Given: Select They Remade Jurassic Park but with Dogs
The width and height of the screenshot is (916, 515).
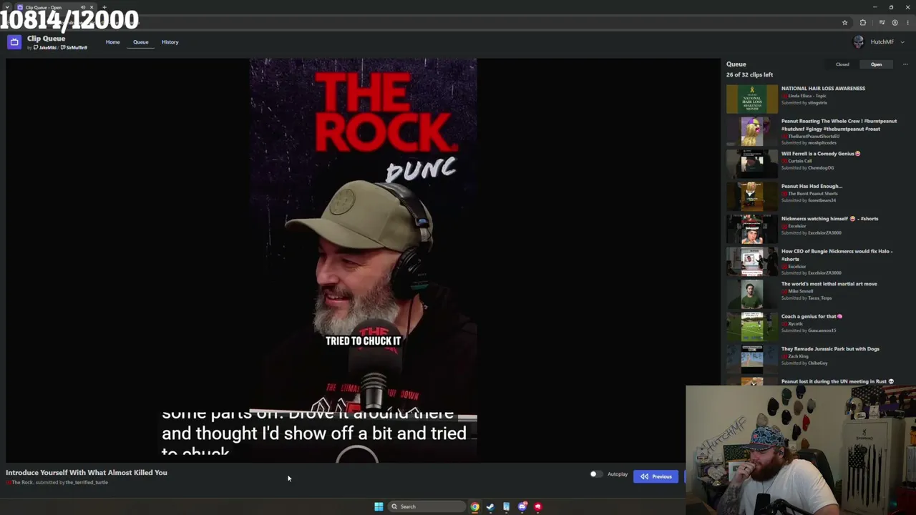Looking at the screenshot, I should coord(830,349).
